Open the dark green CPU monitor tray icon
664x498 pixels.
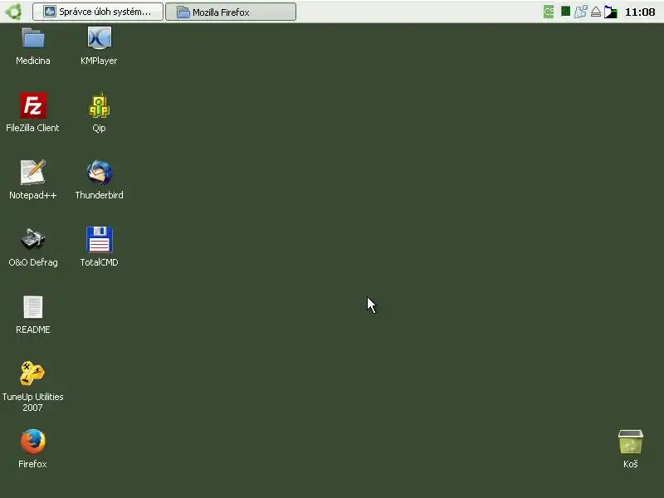(565, 12)
